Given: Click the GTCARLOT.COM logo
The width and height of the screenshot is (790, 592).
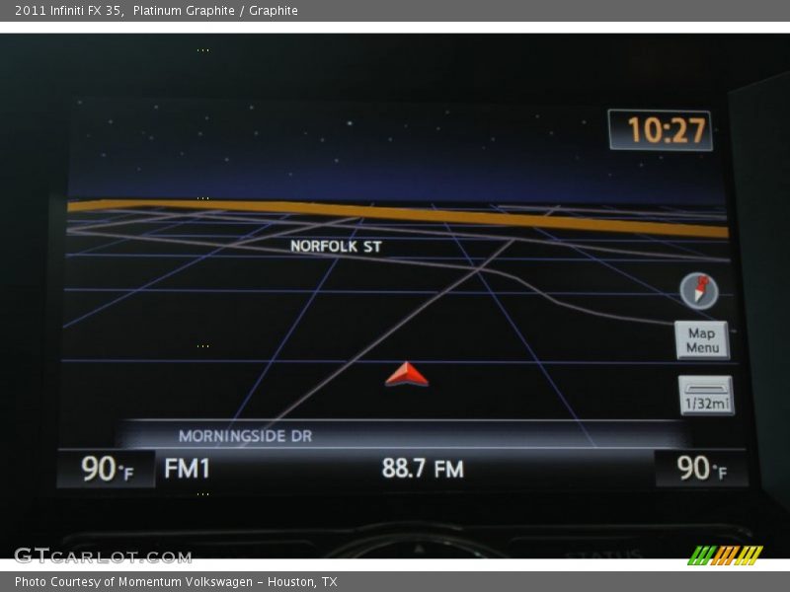Looking at the screenshot, I should coord(104,555).
